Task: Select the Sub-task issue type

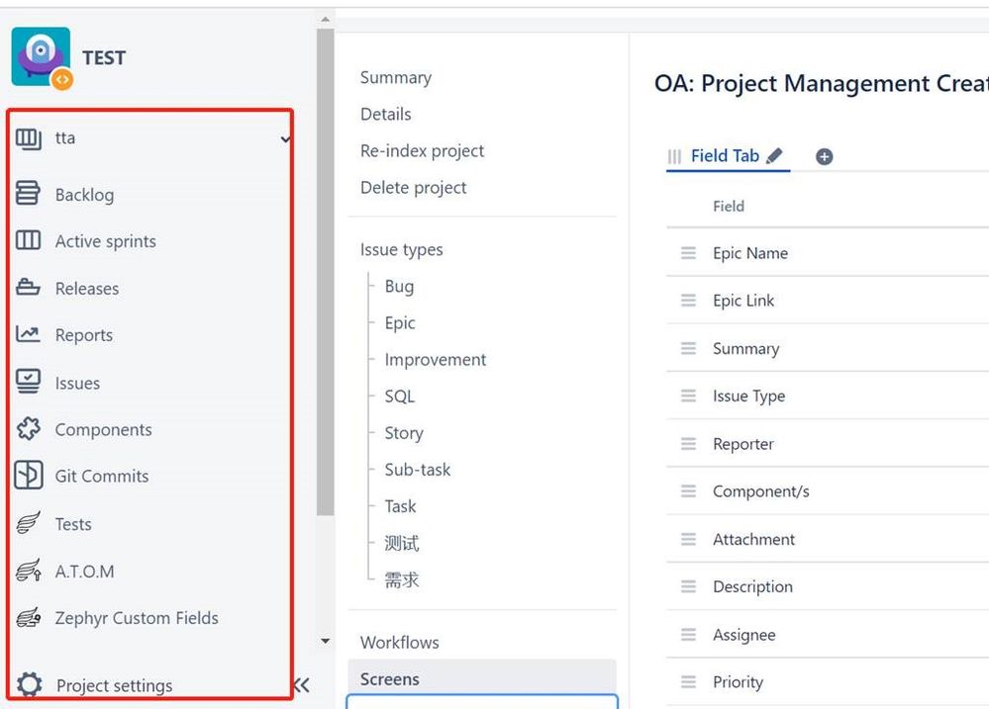Action: 418,470
